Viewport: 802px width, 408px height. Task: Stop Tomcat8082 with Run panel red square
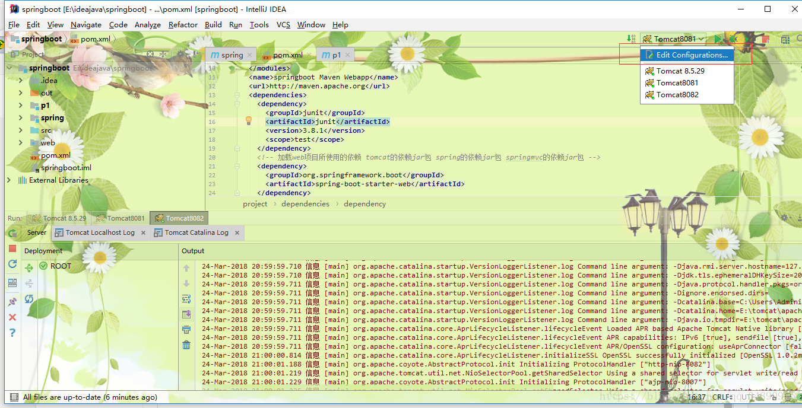pos(12,249)
